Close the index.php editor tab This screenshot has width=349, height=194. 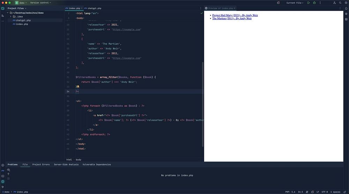point(82,8)
